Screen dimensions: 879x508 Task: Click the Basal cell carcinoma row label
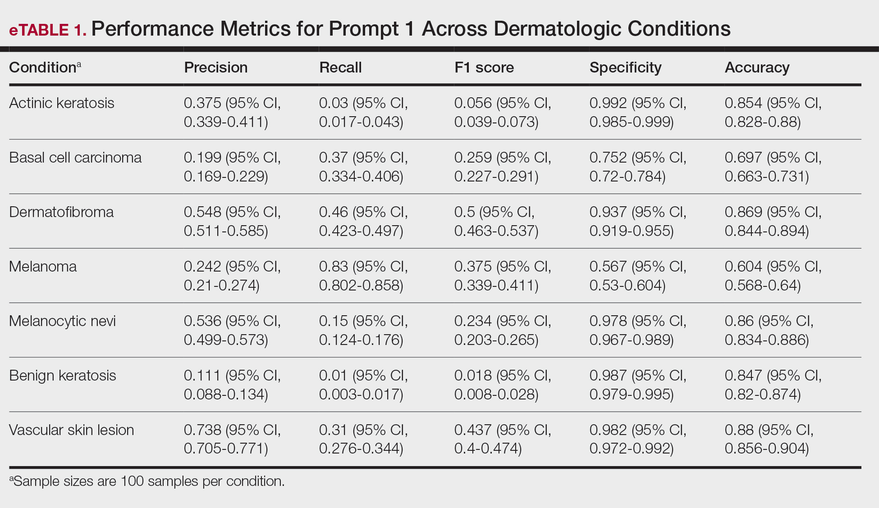(75, 158)
